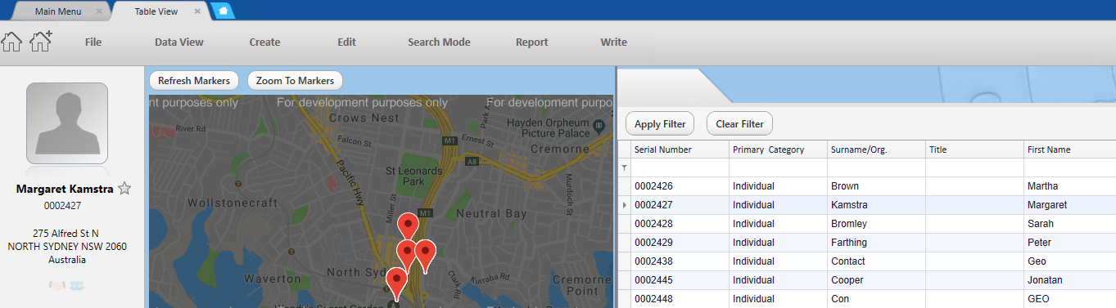The image size is (1116, 308).
Task: Open the File menu
Action: click(x=93, y=42)
